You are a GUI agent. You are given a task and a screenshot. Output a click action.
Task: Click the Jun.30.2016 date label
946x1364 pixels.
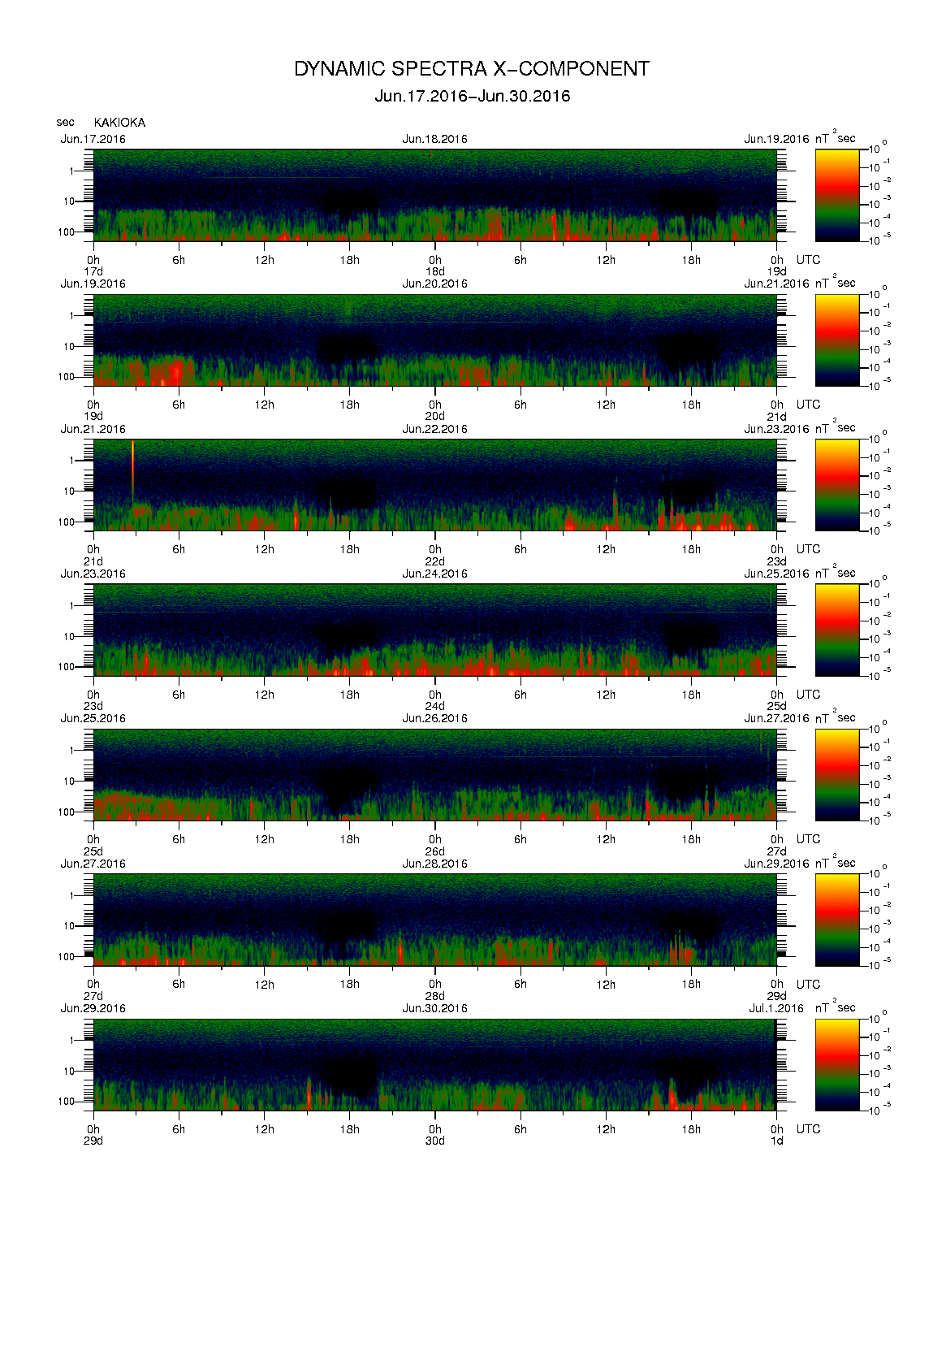435,1008
